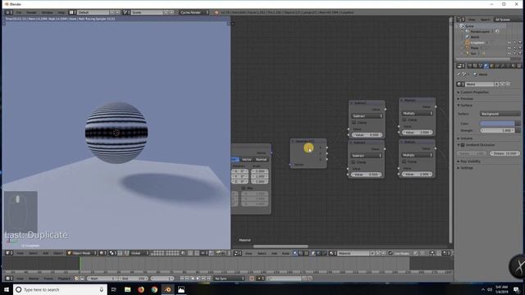The width and height of the screenshot is (525, 295).
Task: Toggle auto keyframe record button
Action: click(x=252, y=279)
